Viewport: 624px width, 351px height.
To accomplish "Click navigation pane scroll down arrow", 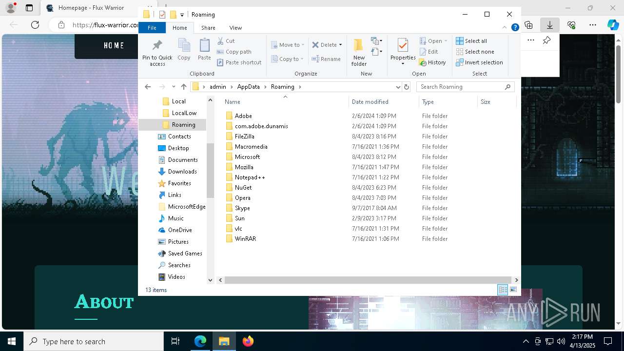I will click(211, 280).
